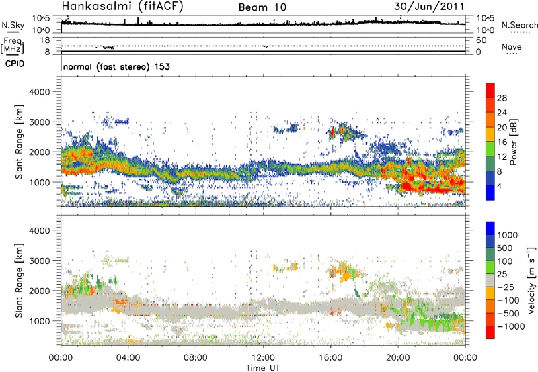Select the -1000 label on the velocity colorbar
Image resolution: width=538 pixels, height=372 pixels.
511,326
